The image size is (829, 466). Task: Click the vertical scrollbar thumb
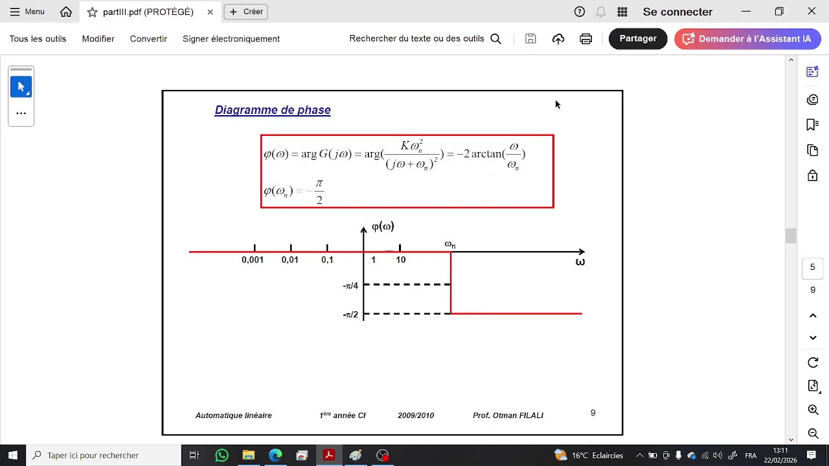(x=791, y=236)
